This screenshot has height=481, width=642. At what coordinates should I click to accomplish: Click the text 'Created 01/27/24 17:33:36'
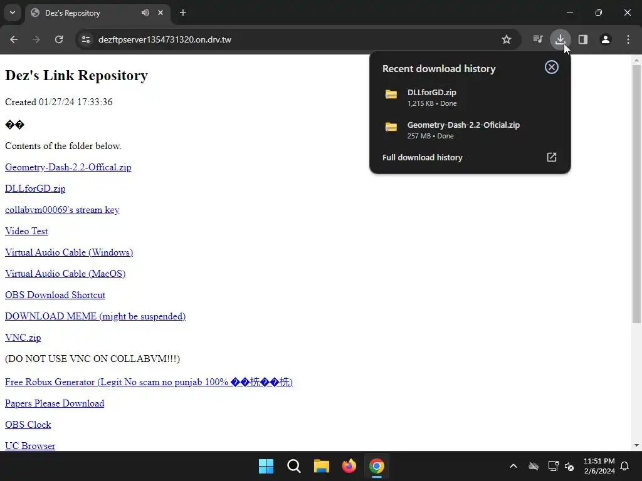58,102
